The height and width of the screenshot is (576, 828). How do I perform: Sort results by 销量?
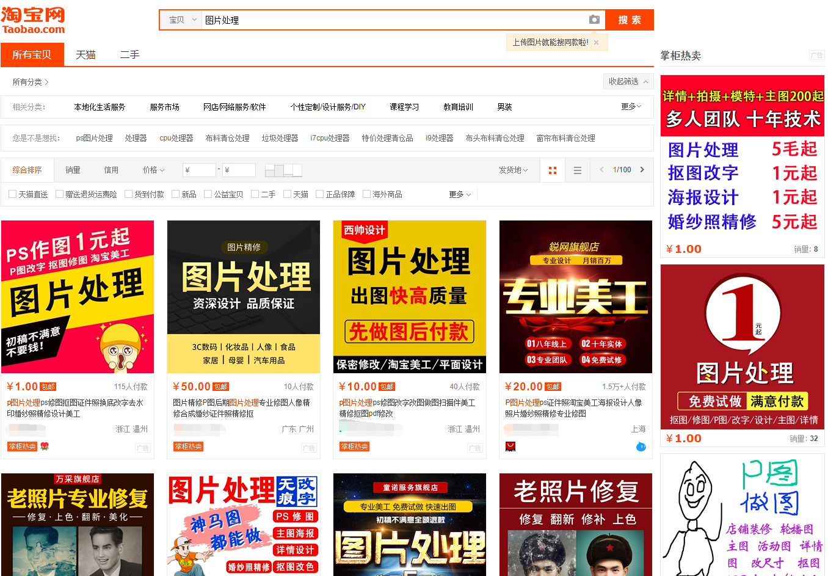[73, 170]
